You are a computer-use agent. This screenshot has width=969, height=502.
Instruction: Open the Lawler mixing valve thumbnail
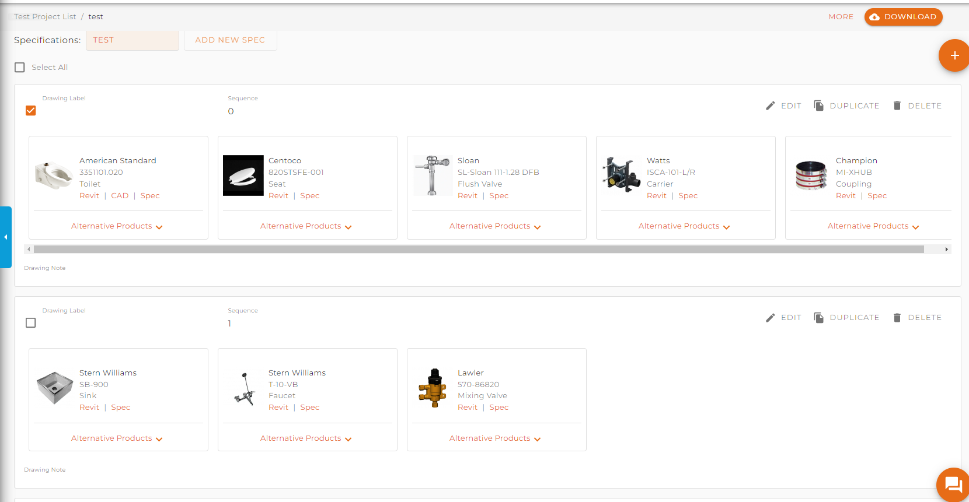tap(433, 388)
